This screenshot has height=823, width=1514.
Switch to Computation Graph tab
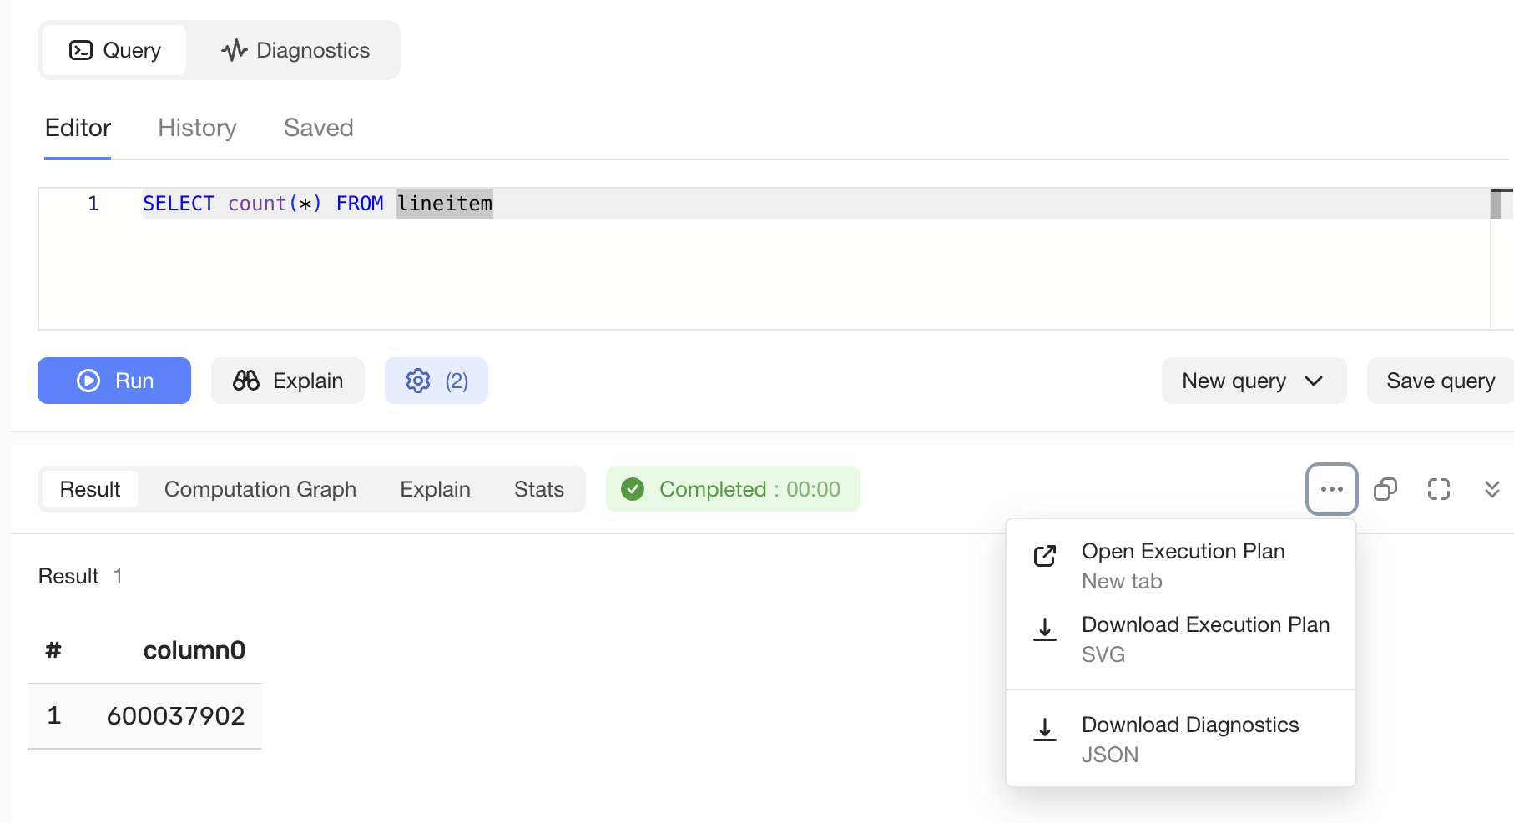pos(260,489)
